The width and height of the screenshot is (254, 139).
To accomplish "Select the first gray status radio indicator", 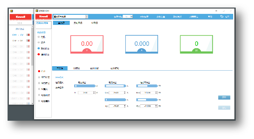I will coord(38,37).
